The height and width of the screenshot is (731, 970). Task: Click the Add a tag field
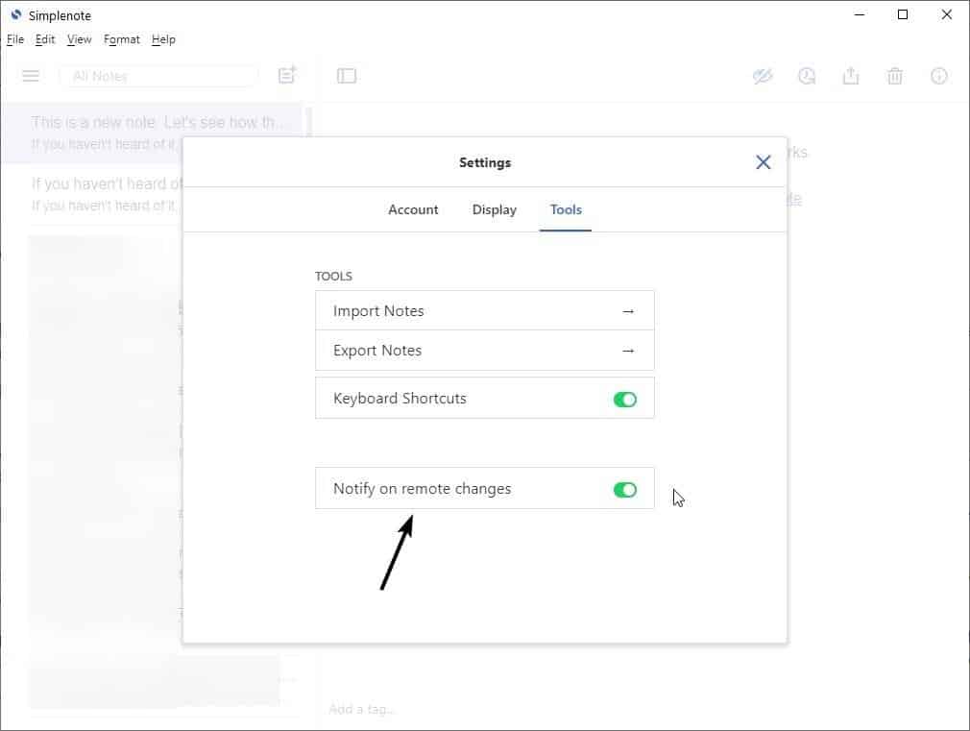coord(363,709)
